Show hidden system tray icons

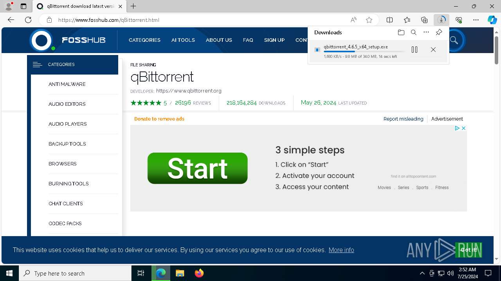point(422,273)
